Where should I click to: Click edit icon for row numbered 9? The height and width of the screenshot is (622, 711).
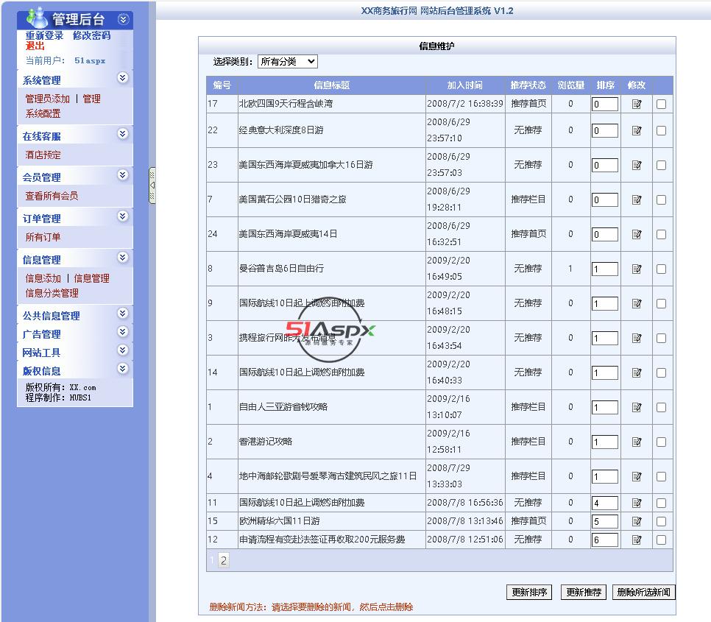(x=637, y=303)
